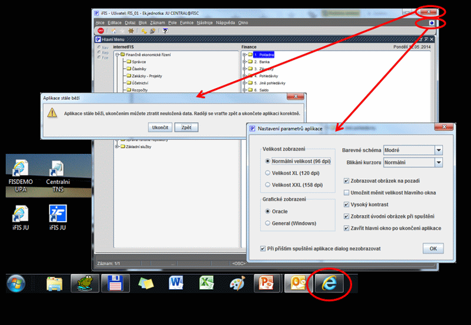Open the Nástroje menu
Screen dimensions: 471x325
tap(204, 23)
